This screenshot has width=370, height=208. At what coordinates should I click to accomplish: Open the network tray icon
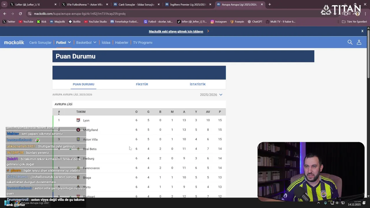coord(332,203)
